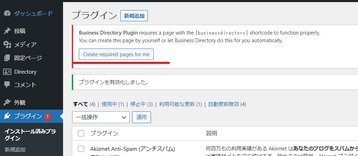This screenshot has width=358, height=156.
Task: Open the 新規追加 submenu item in sidebar
Action: 15,149
